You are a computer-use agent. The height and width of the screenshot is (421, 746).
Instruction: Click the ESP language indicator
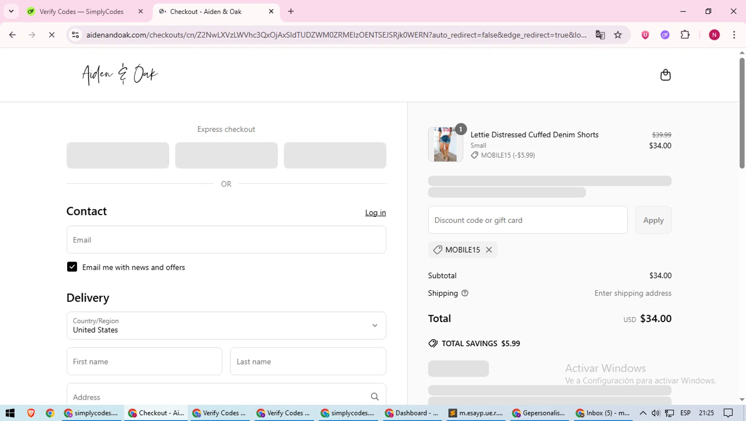[685, 413]
